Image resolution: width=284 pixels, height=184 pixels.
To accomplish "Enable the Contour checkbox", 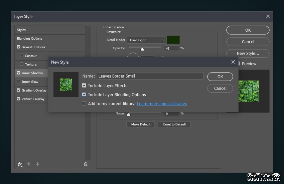I will coord(22,56).
